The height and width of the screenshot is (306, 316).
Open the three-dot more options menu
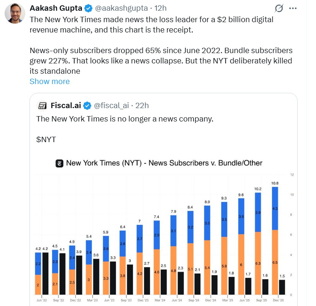(x=293, y=8)
